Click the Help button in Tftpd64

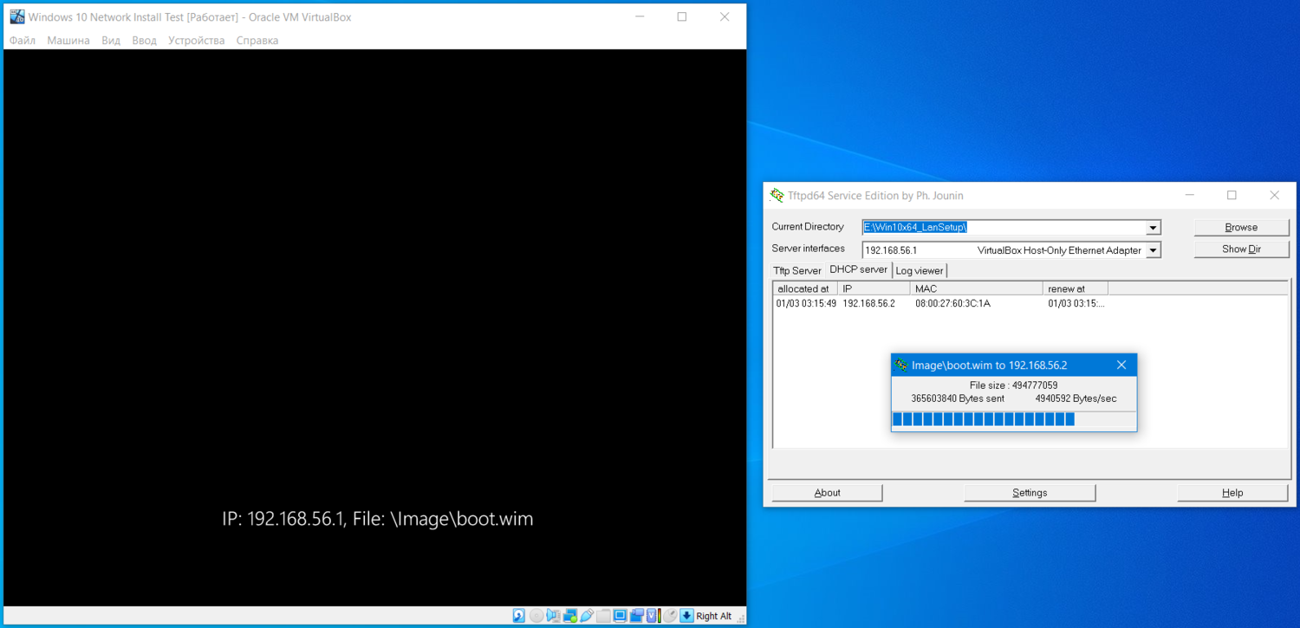1232,493
